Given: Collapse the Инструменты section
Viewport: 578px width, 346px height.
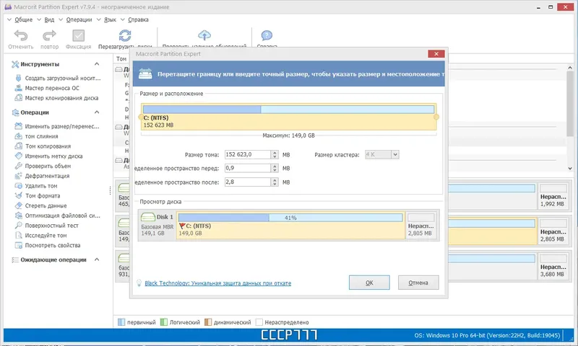Looking at the screenshot, I should click(x=97, y=64).
